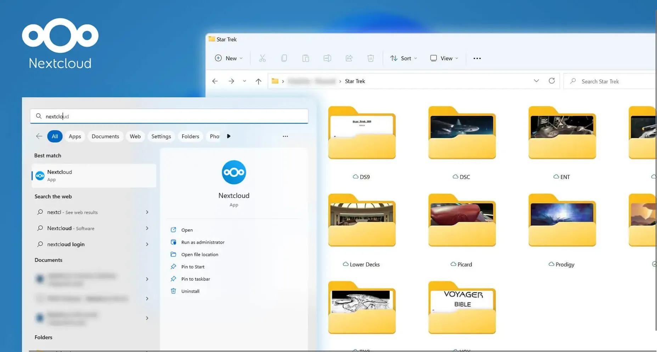Screen dimensions: 657x352
Task: Click the 'nextcl - See web results' suggestion
Action: click(72, 212)
